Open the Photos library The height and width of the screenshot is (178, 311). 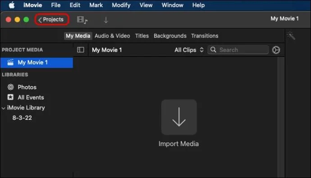pos(27,87)
